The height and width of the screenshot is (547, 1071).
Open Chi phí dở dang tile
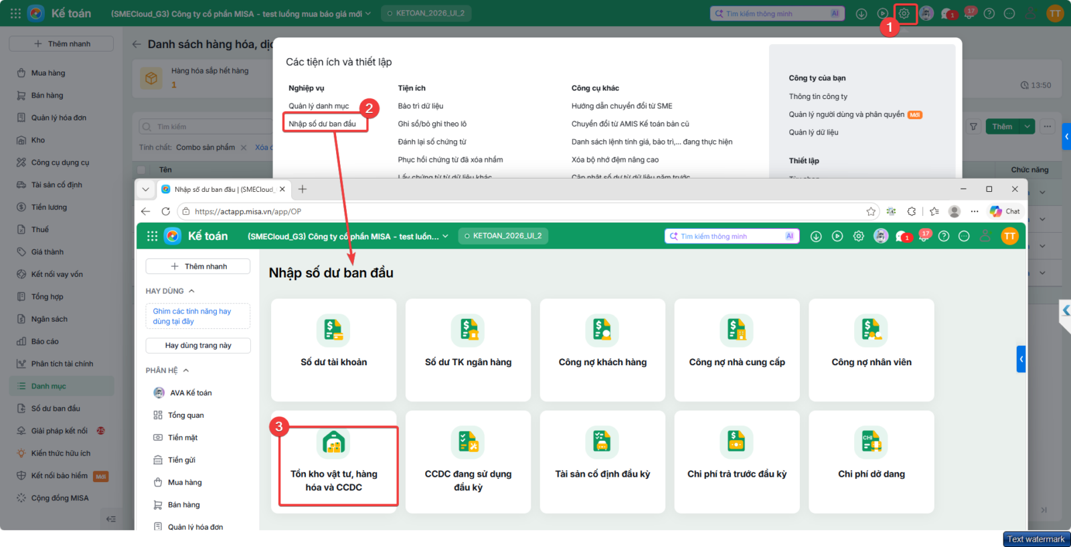point(872,462)
